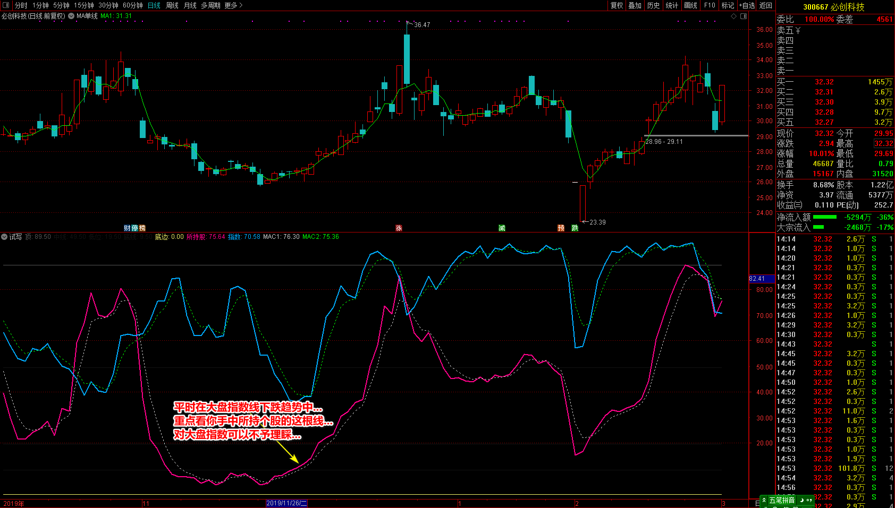
Task: Click the 换手 8.68% value
Action: [x=823, y=185]
